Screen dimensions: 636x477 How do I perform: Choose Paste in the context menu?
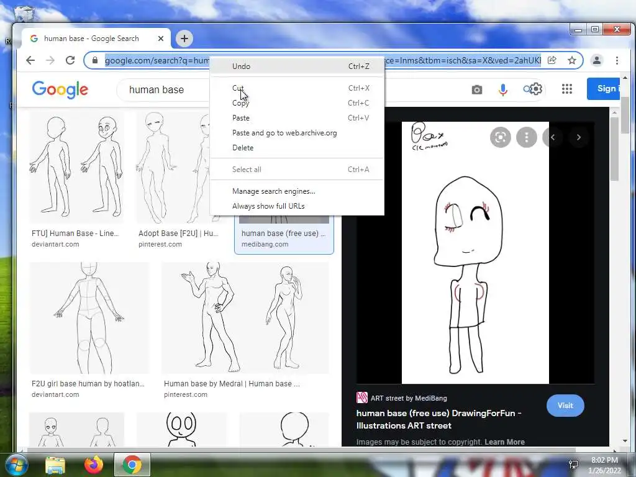tap(298, 118)
